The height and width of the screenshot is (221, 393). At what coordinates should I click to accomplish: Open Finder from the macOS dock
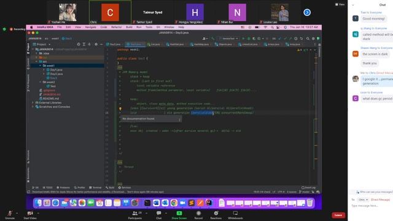coord(38,203)
